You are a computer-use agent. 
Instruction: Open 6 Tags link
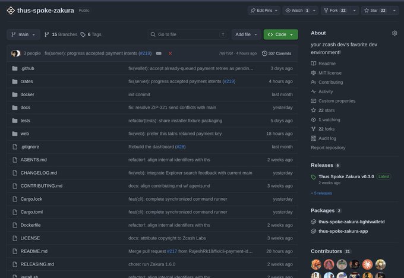coord(91,34)
